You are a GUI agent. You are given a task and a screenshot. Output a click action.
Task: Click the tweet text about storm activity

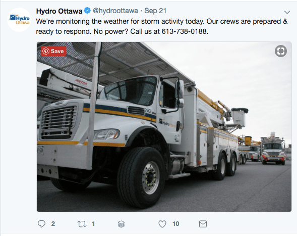(162, 26)
